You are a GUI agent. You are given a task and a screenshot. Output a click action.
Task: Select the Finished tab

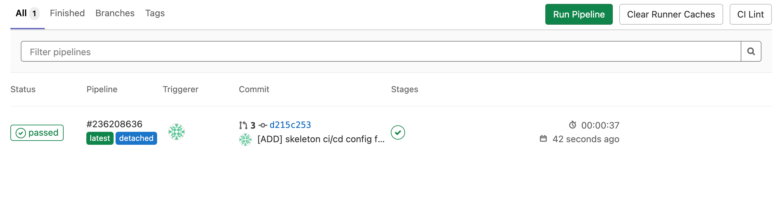click(x=67, y=13)
